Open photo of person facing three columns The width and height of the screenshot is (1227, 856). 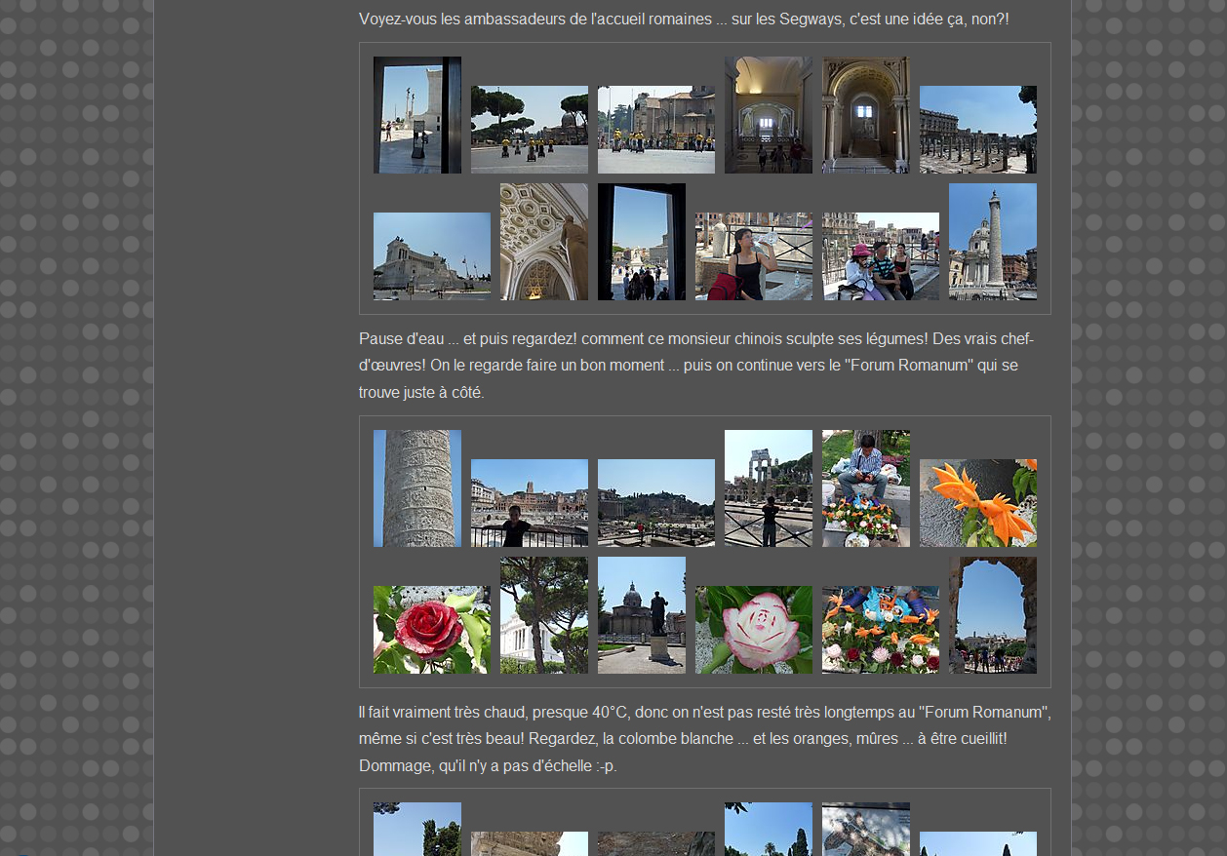click(x=768, y=488)
